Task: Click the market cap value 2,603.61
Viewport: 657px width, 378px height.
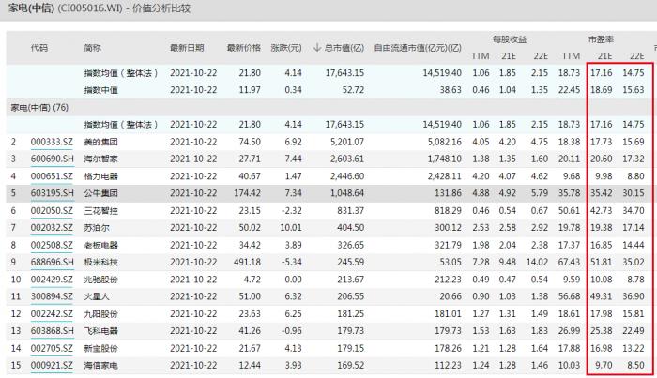Action: point(347,159)
